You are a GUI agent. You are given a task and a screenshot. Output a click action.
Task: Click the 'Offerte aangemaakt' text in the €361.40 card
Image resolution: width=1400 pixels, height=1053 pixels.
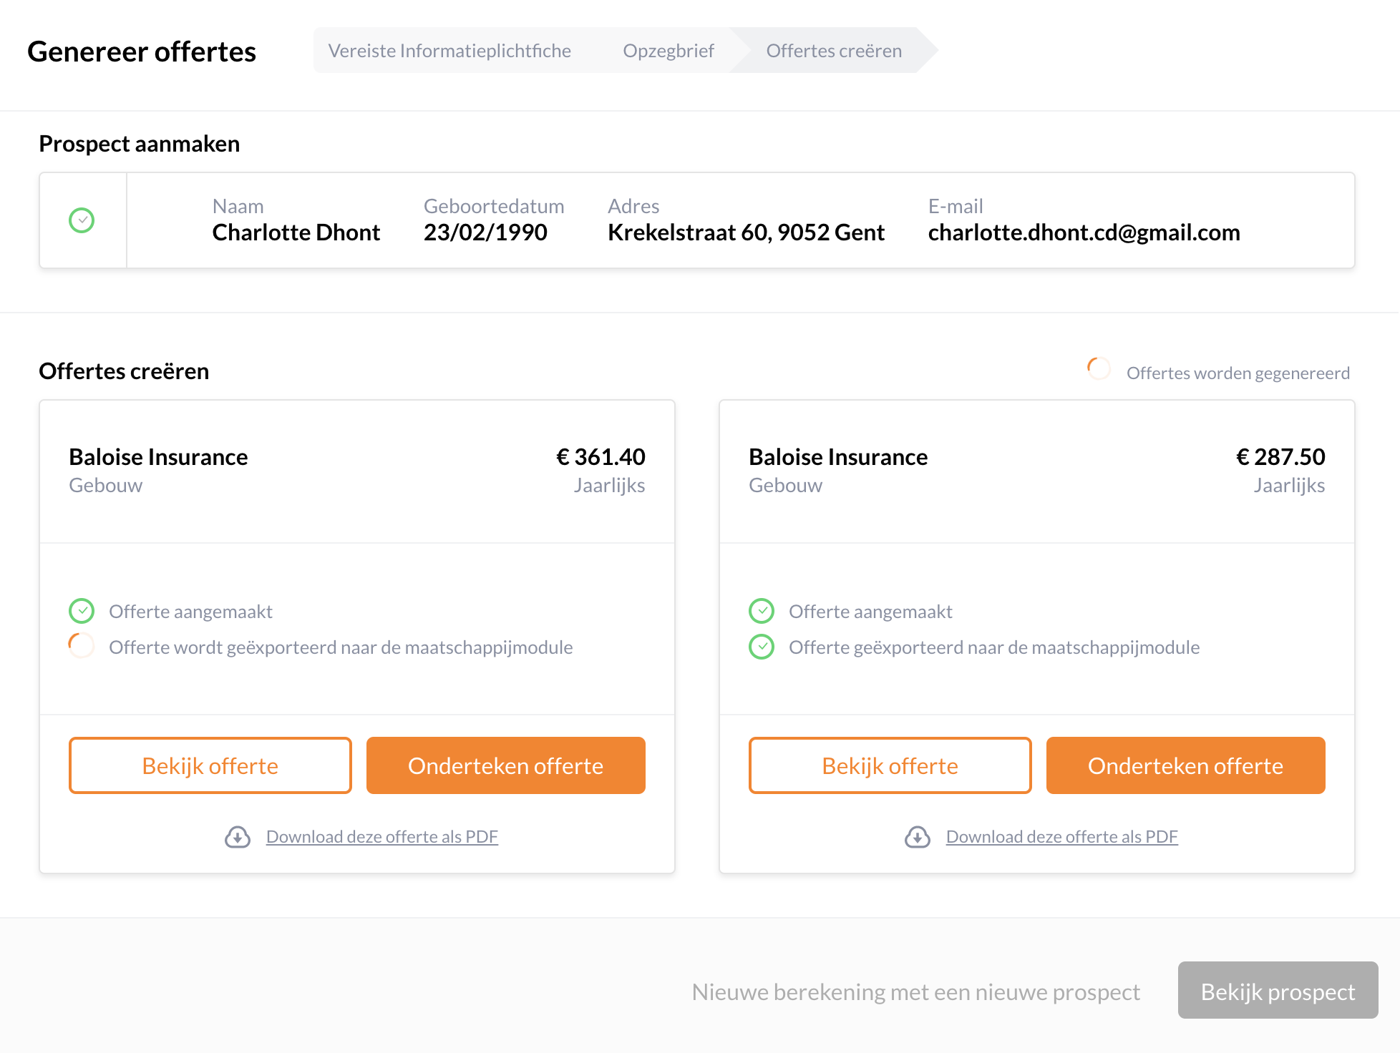point(190,612)
